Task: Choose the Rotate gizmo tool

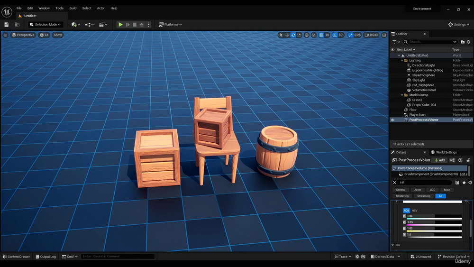Action: [293, 35]
